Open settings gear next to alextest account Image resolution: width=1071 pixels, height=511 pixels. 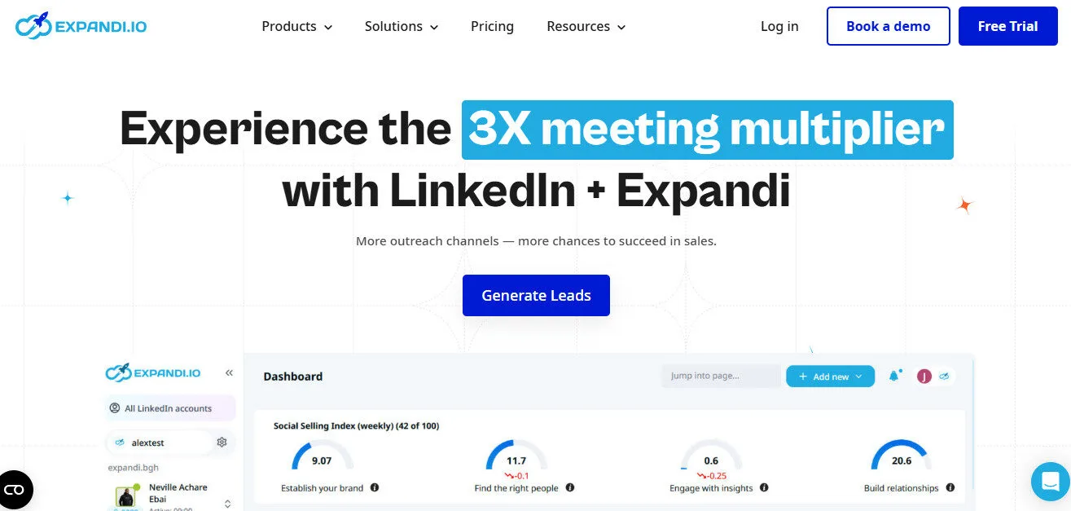point(222,442)
